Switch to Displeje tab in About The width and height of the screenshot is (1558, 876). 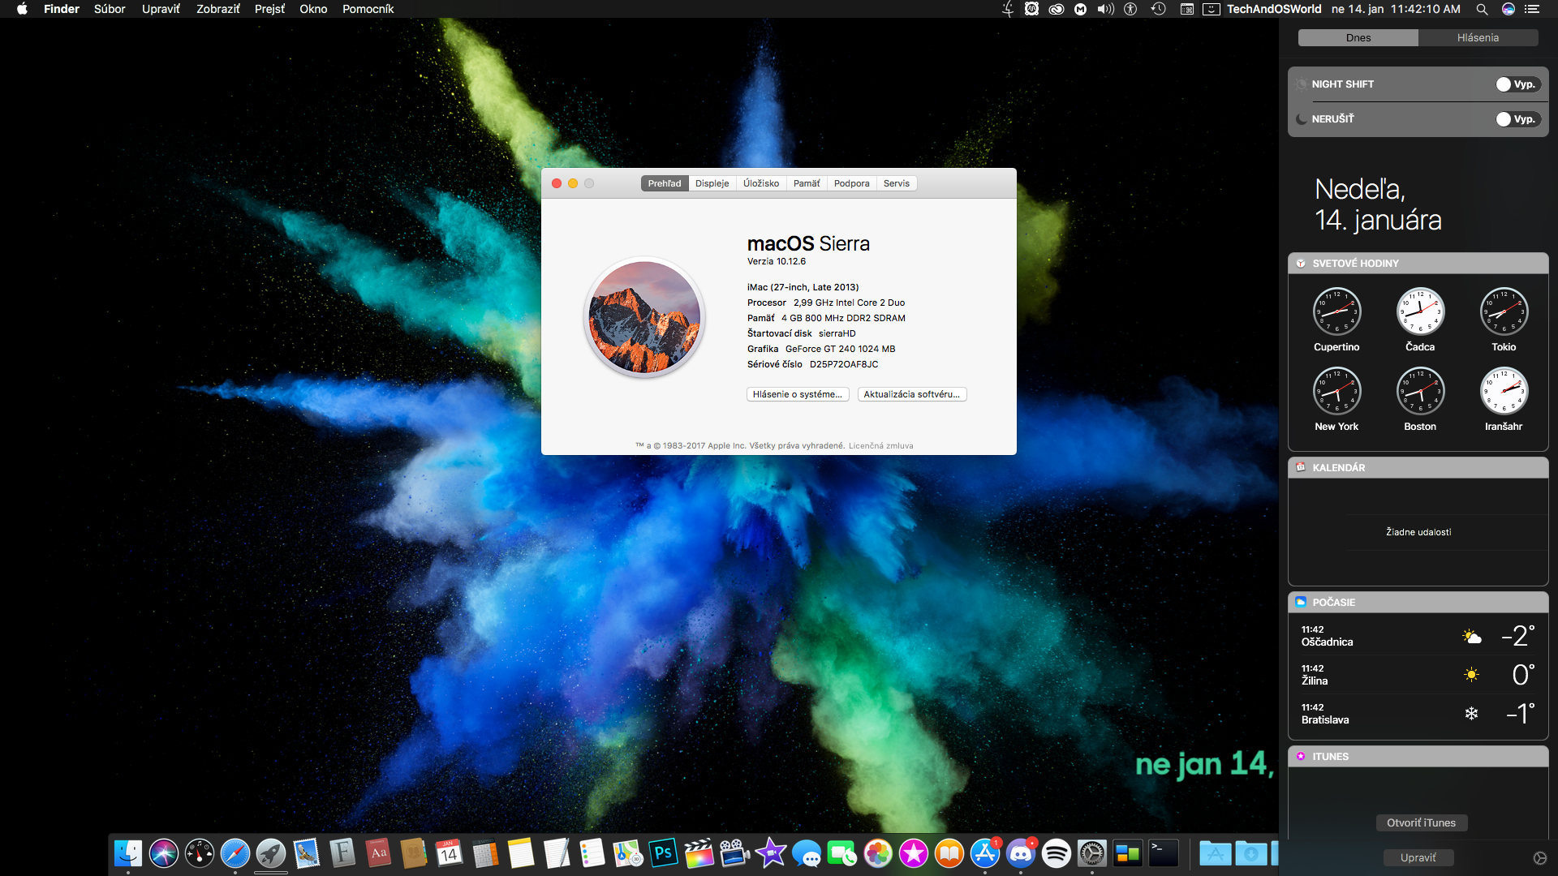click(709, 182)
